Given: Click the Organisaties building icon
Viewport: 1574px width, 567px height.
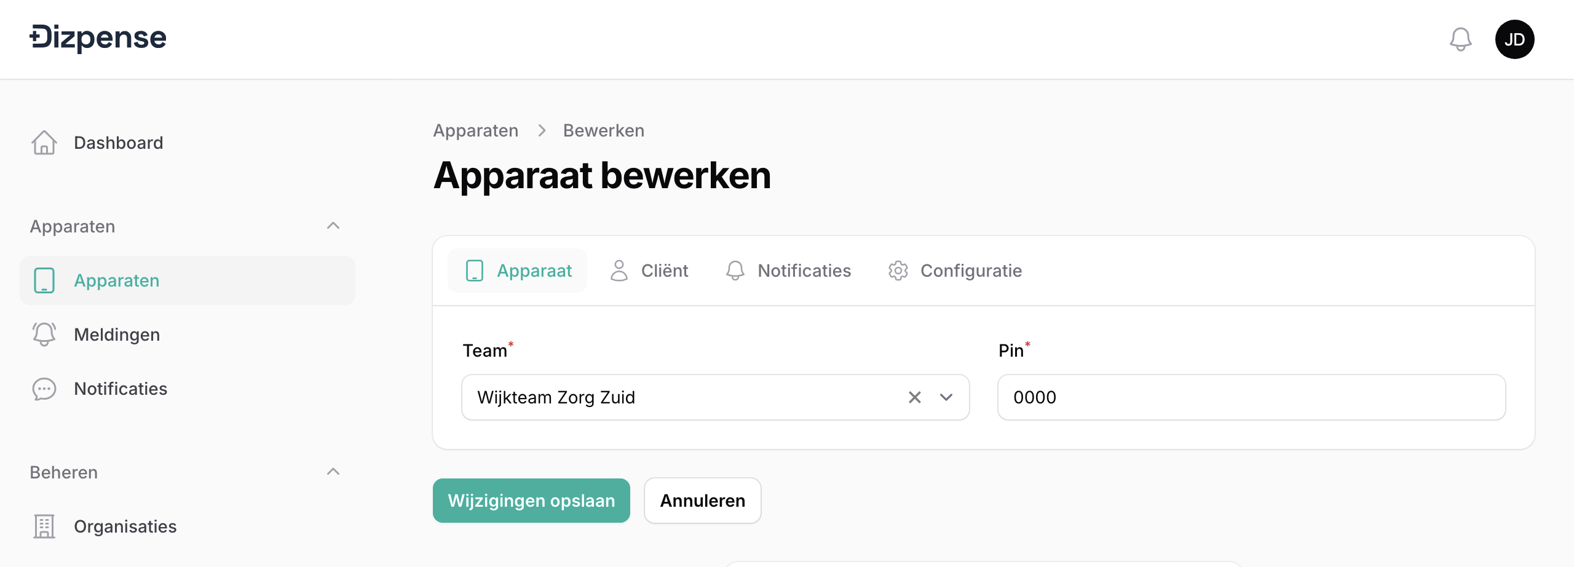Looking at the screenshot, I should click(x=44, y=526).
